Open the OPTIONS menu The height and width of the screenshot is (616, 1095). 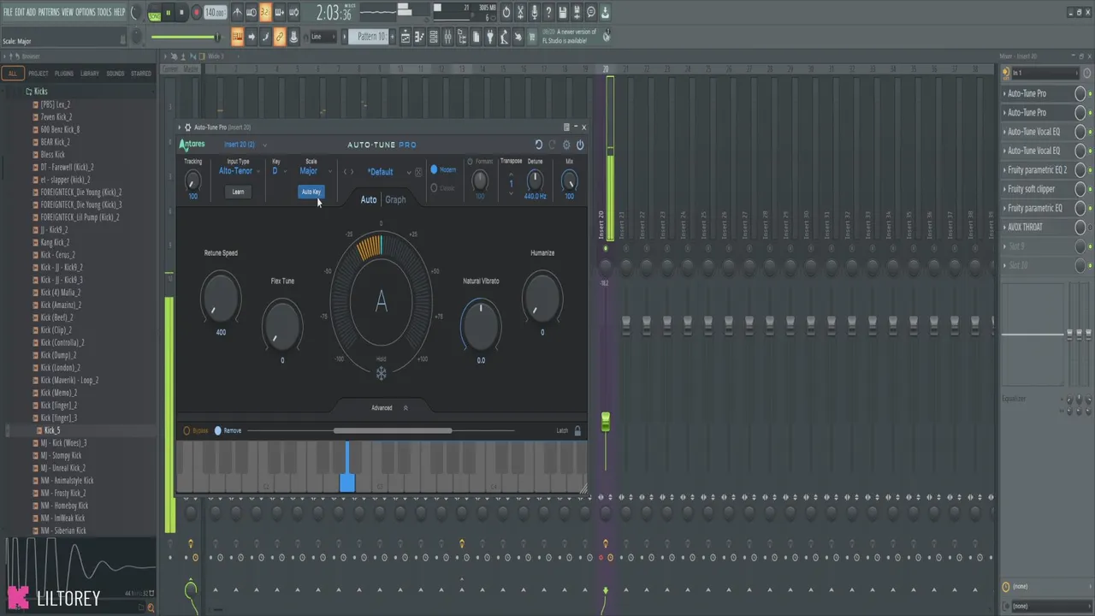point(86,12)
